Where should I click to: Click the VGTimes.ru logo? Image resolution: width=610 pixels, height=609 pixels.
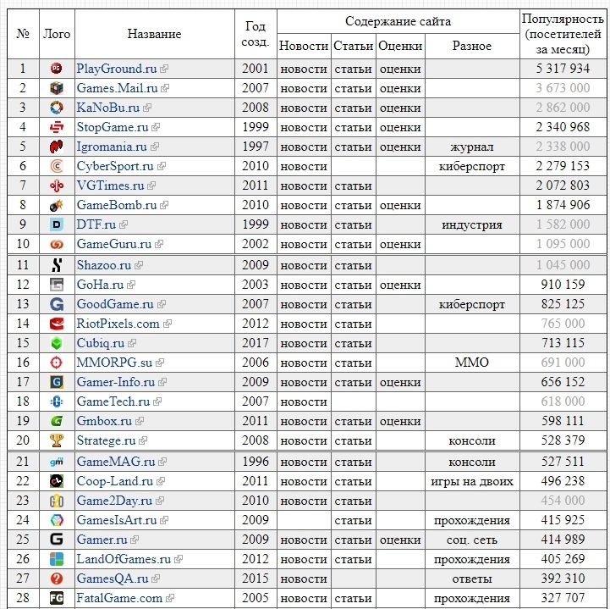[57, 185]
